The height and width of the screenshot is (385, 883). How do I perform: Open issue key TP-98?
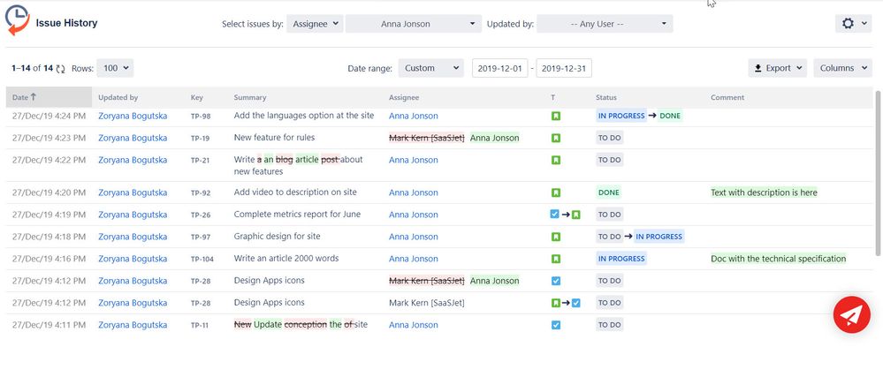(201, 117)
